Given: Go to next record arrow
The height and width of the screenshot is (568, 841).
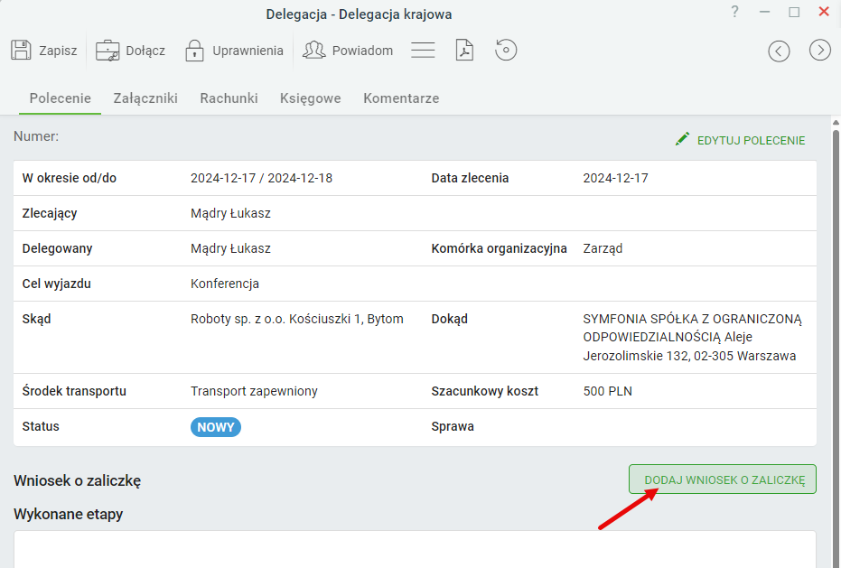Looking at the screenshot, I should click(x=820, y=51).
